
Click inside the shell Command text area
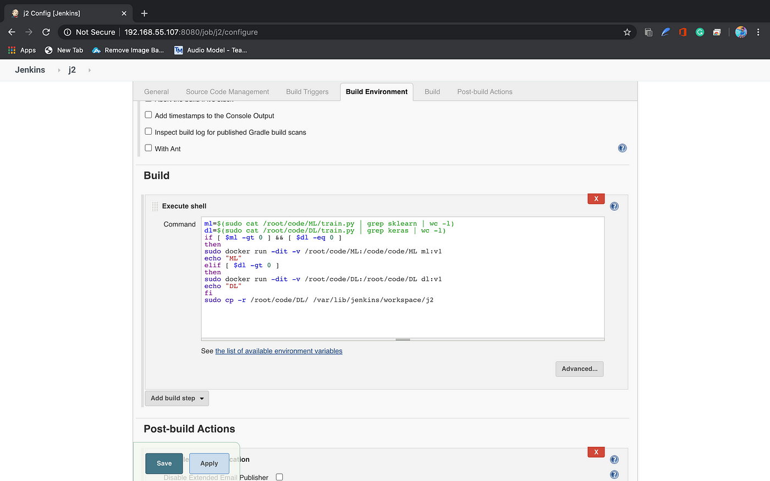coord(403,277)
